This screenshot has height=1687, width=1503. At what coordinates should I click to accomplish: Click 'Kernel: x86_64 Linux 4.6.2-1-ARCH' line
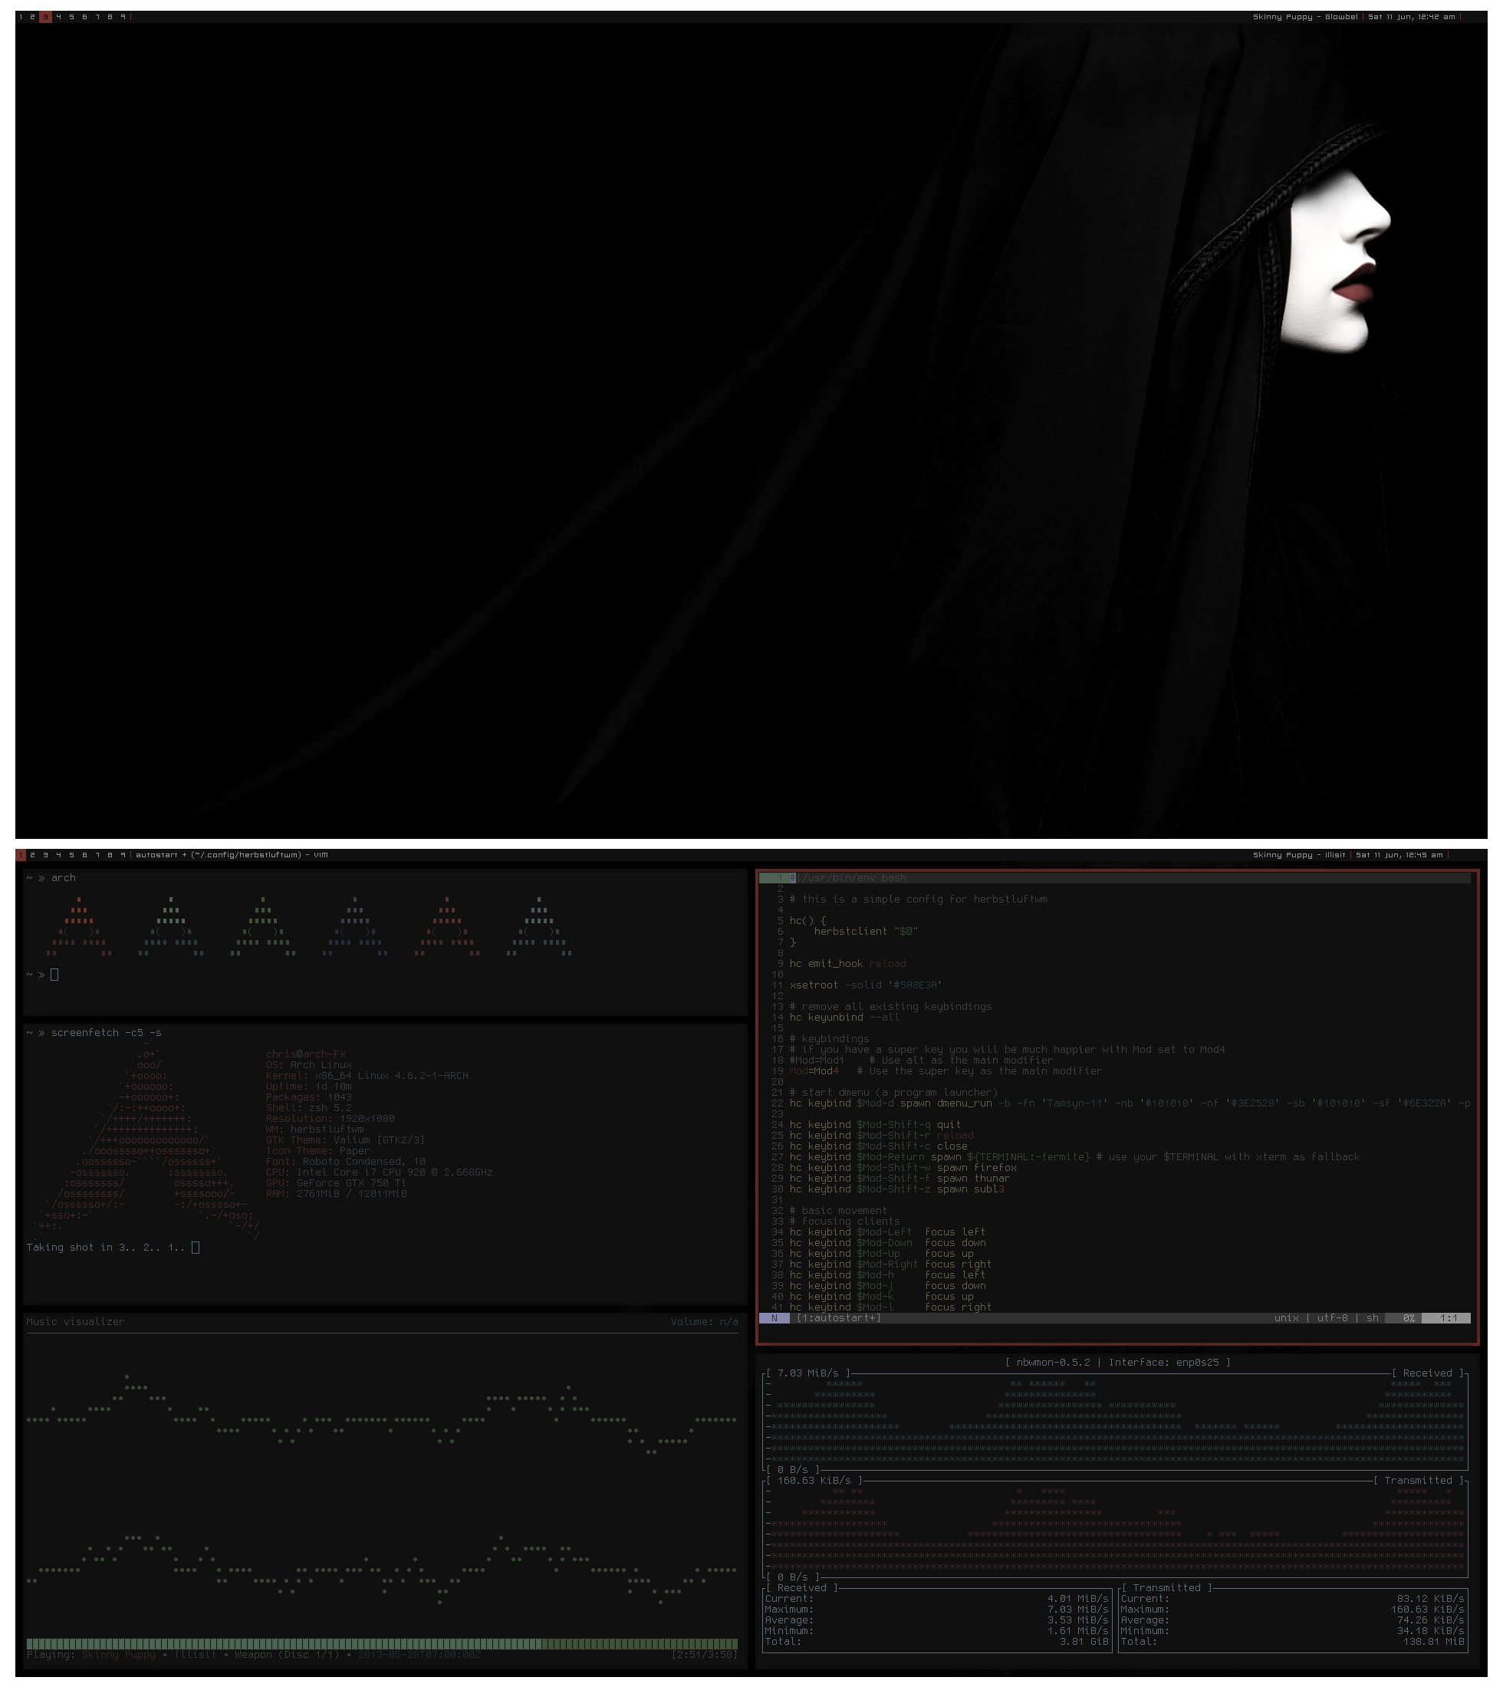coord(367,1075)
